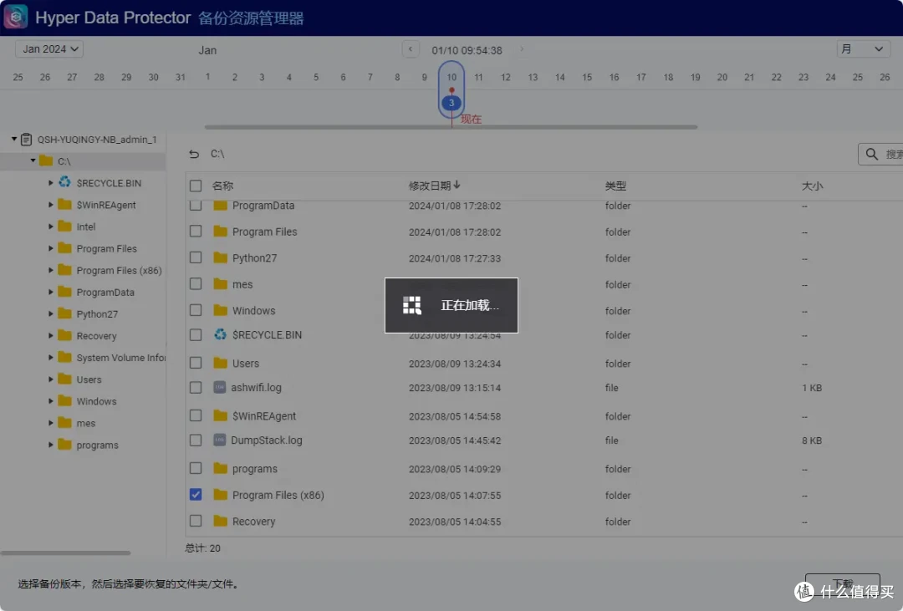Viewport: 903px width, 611px height.
Task: Click the back arrow next to C:\ path
Action: (194, 154)
